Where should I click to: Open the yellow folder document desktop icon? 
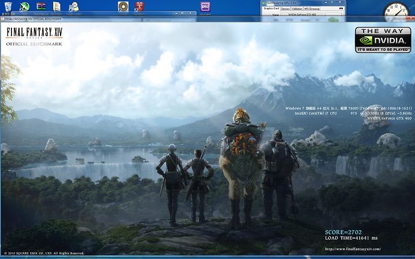coord(56,6)
